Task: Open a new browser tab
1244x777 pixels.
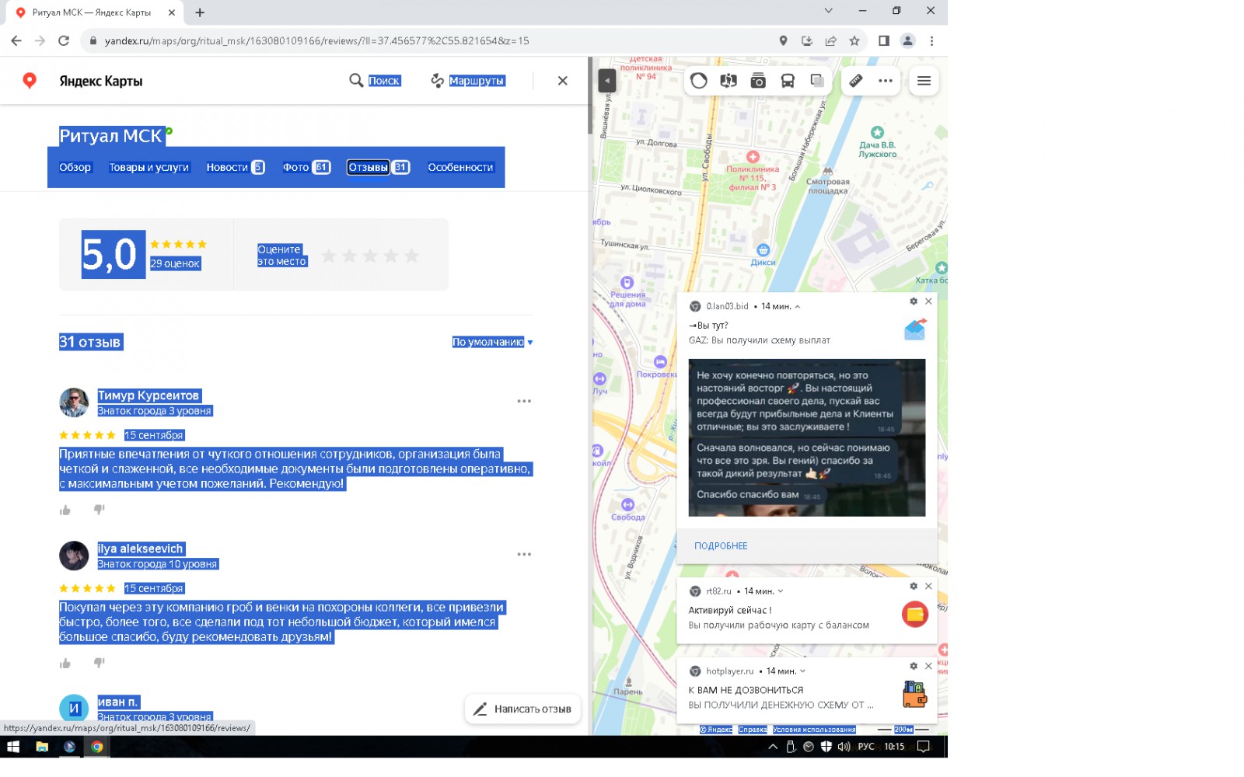Action: [x=200, y=12]
